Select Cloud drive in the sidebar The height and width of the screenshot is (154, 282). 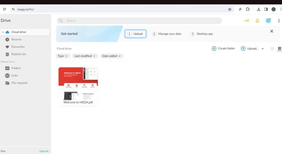pos(25,32)
